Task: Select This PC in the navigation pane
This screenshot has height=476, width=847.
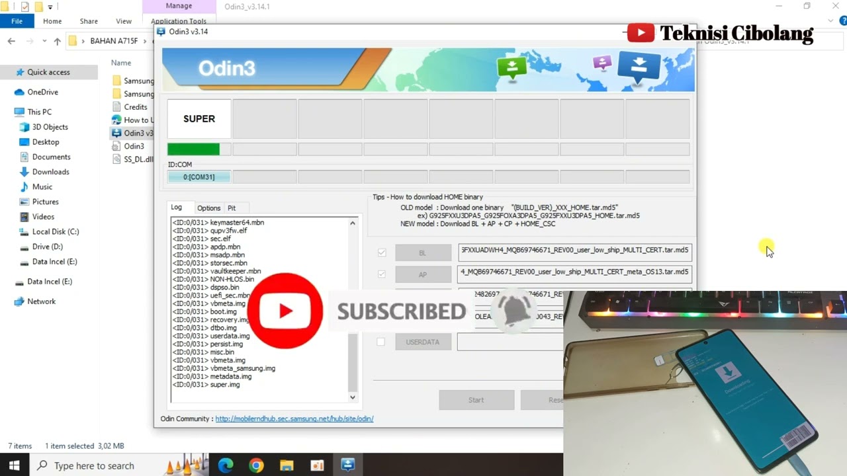Action: [39, 112]
